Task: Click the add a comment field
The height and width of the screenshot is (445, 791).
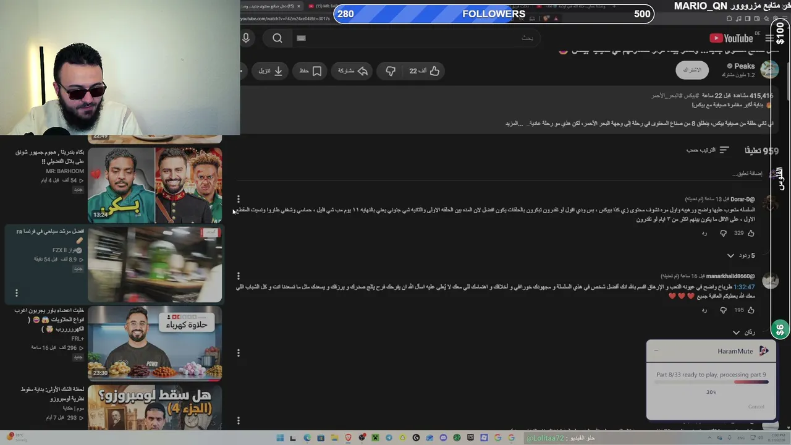Action: pos(747,174)
